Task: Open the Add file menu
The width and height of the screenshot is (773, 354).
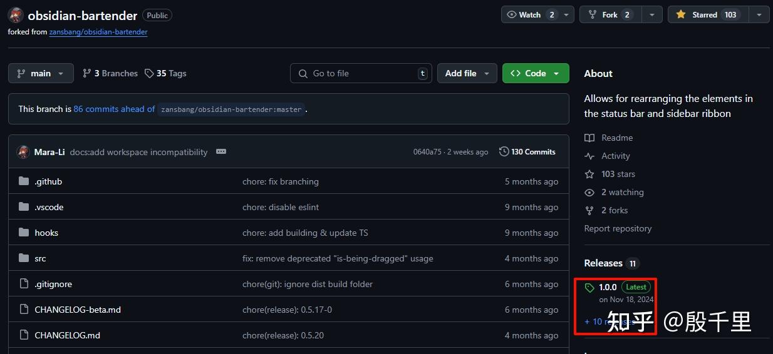Action: 467,74
